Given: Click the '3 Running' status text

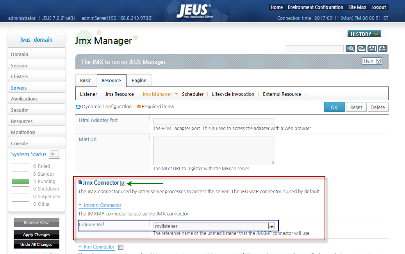Looking at the screenshot, I should pos(44,182).
